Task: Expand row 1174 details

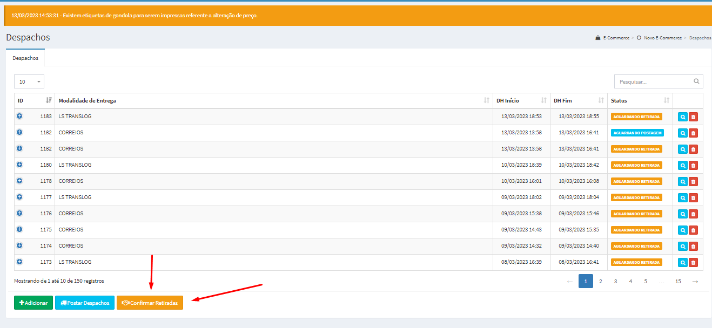Action: [x=19, y=245]
